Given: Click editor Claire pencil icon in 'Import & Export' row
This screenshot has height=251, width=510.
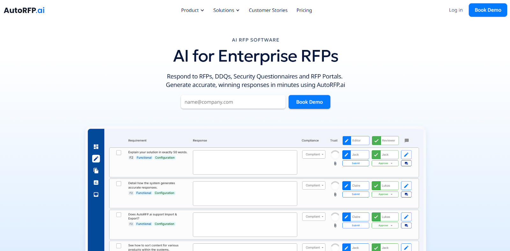Looking at the screenshot, I should coord(346,217).
